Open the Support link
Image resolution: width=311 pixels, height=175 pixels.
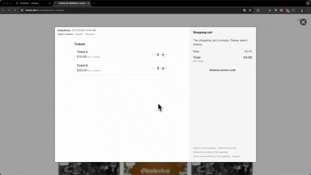(236, 156)
